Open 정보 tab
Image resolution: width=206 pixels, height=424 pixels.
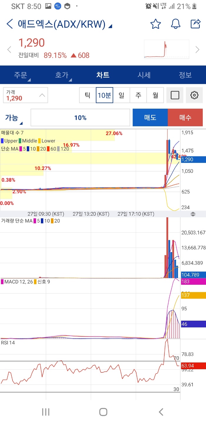[185, 75]
